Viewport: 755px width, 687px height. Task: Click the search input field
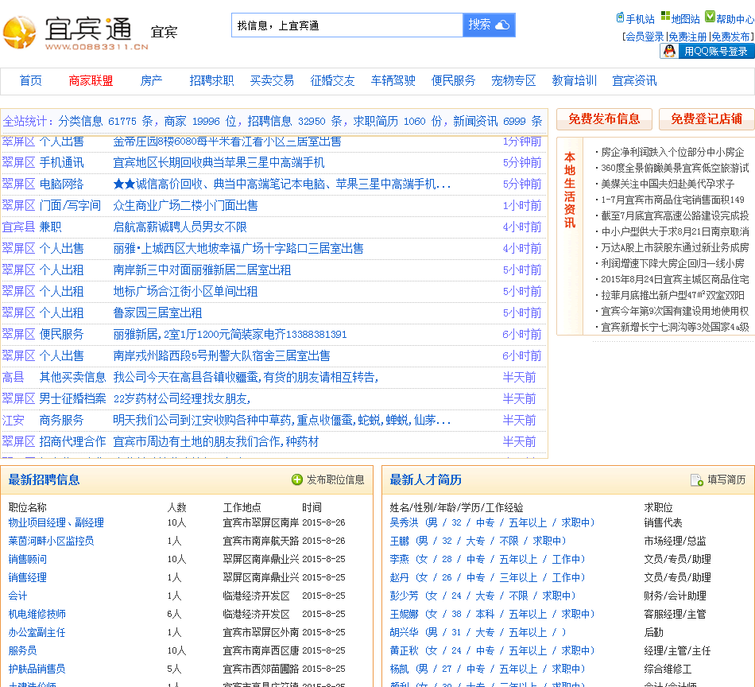[x=347, y=25]
